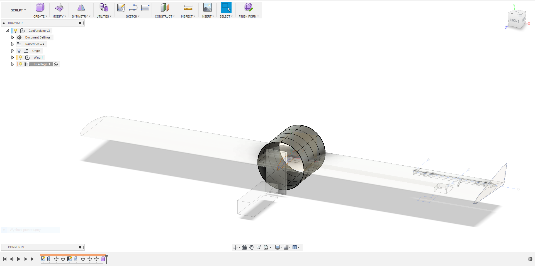Click the Zoom Window fit icon

tap(266, 247)
